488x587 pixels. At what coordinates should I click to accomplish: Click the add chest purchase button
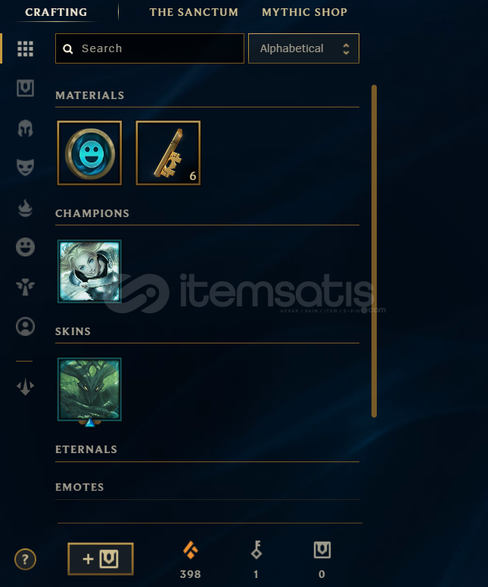pos(101,559)
